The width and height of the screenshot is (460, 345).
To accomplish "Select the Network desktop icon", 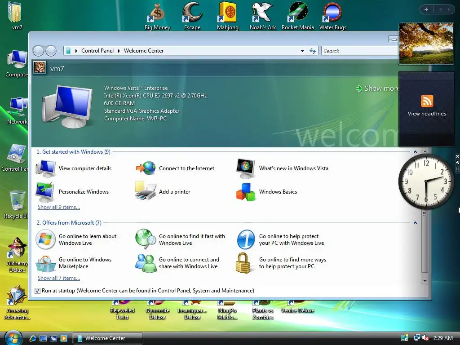I will [17, 111].
